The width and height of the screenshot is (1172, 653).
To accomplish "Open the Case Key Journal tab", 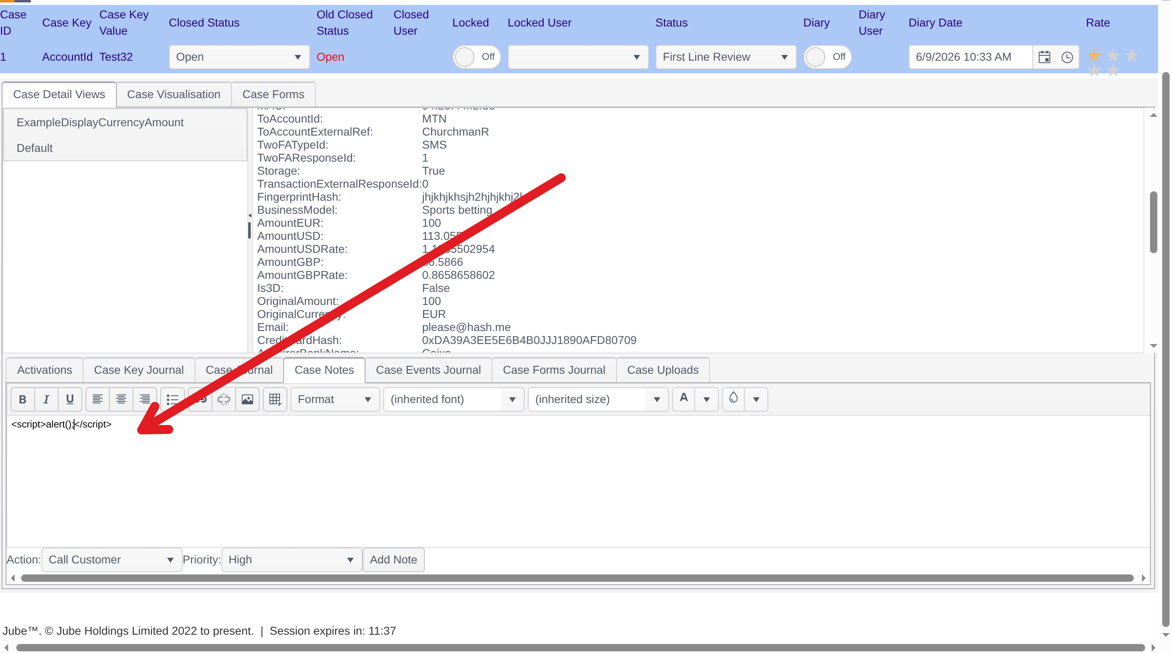I will point(139,370).
